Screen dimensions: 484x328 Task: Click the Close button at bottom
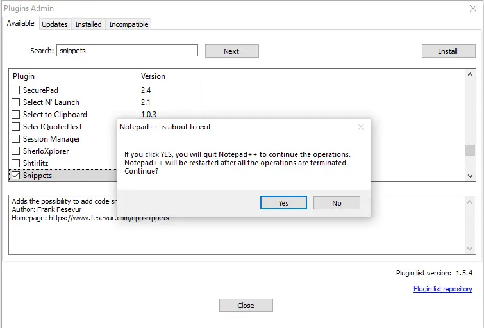(x=246, y=305)
